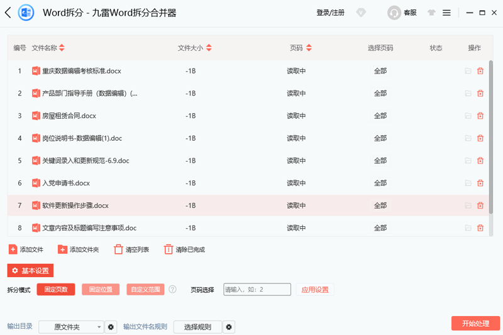Choose pages 全部 for row 2
The image size is (503, 335).
pyautogui.click(x=380, y=93)
